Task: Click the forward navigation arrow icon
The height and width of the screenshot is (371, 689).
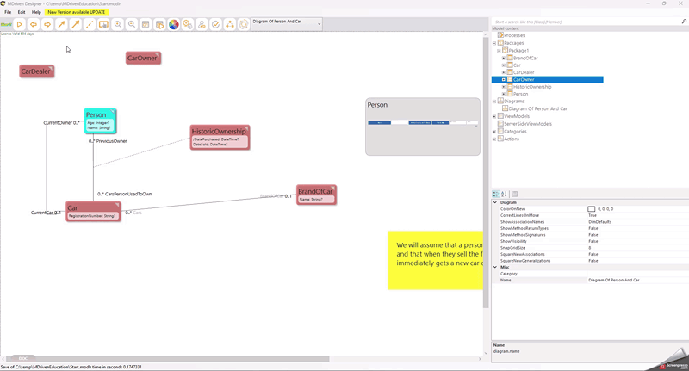Action: pos(47,24)
